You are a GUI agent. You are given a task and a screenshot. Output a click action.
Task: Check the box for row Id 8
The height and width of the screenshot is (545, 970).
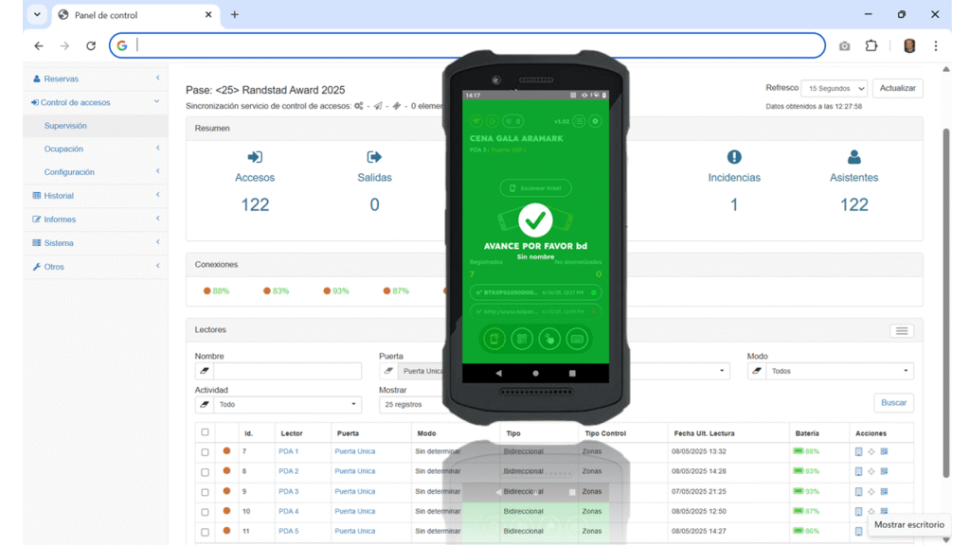click(x=205, y=472)
